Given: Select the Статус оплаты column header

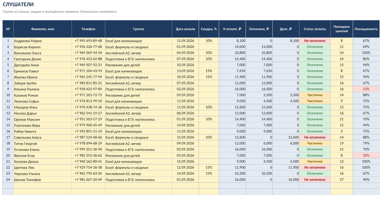Looking at the screenshot, I should (x=315, y=29).
